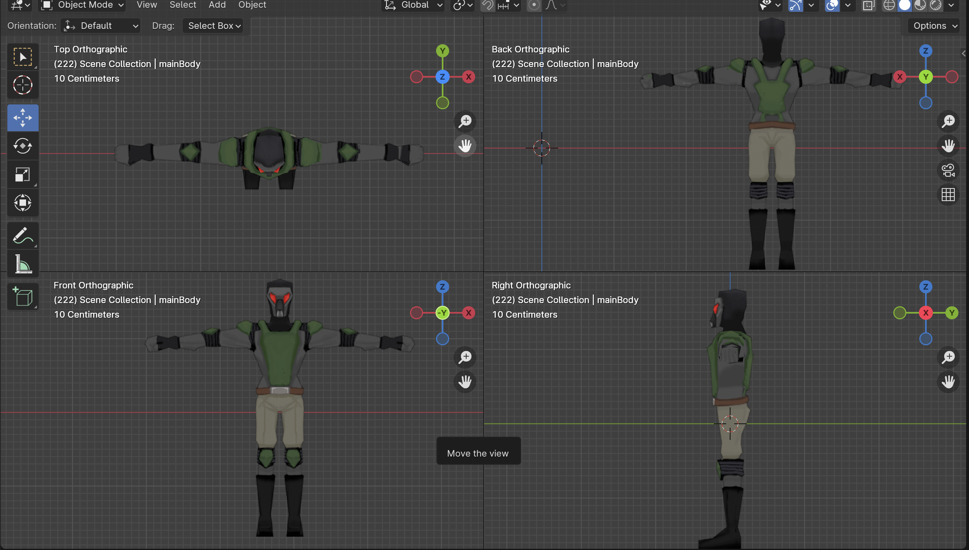This screenshot has height=550, width=969.
Task: Click red X axis in Right view gizmo
Action: (x=926, y=313)
